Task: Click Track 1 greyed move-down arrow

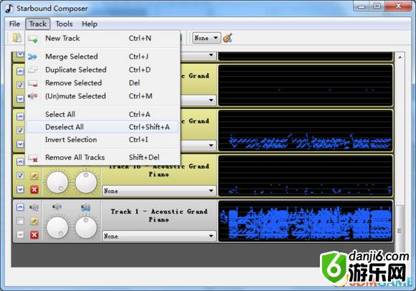Action: click(20, 234)
